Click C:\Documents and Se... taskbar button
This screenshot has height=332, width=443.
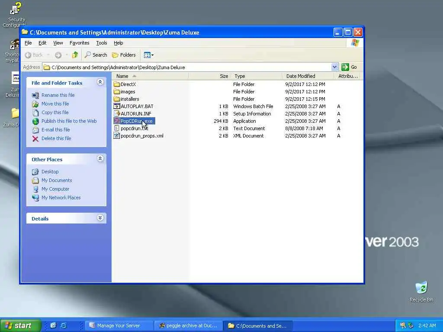click(x=258, y=326)
